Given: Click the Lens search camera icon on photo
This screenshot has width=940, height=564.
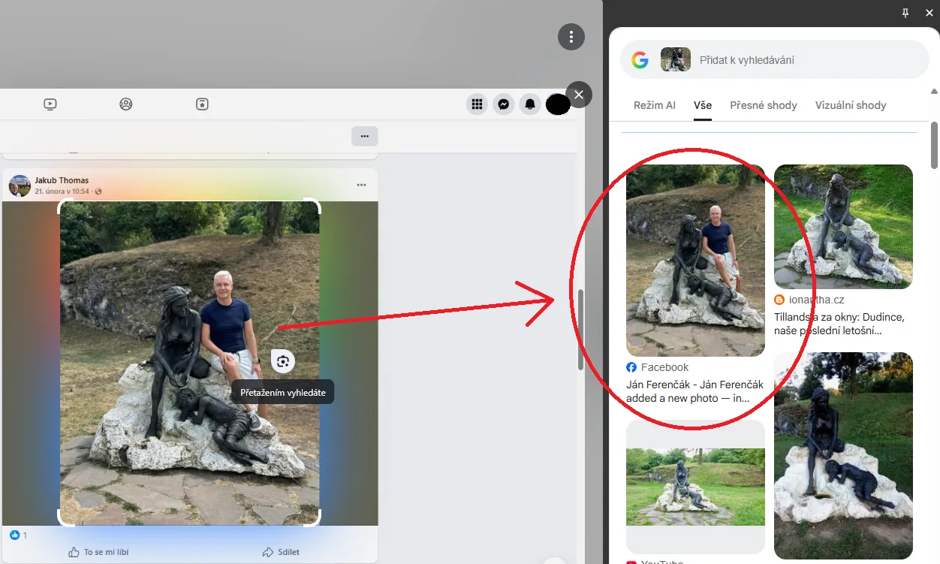Looking at the screenshot, I should tap(283, 362).
